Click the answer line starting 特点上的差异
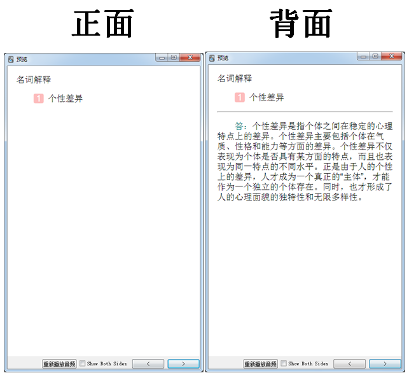The image size is (409, 373). pyautogui.click(x=300, y=136)
